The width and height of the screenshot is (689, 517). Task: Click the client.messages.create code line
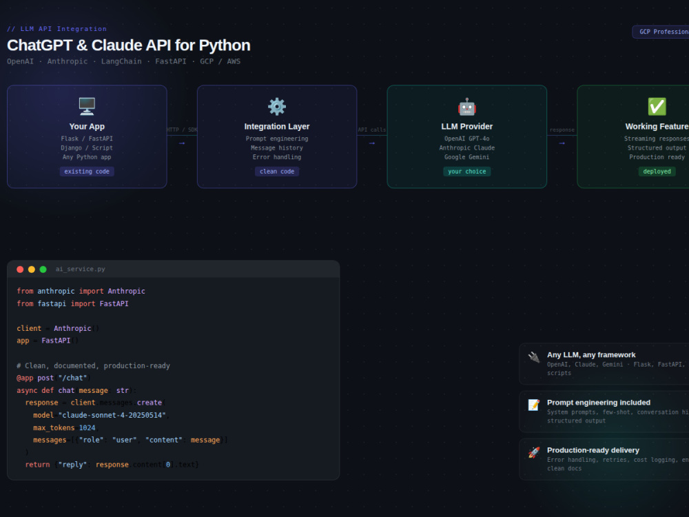[x=95, y=403]
